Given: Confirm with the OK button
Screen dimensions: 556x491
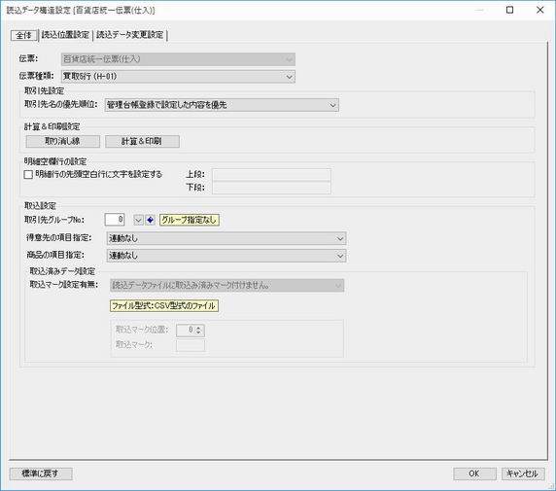Looking at the screenshot, I should (474, 473).
